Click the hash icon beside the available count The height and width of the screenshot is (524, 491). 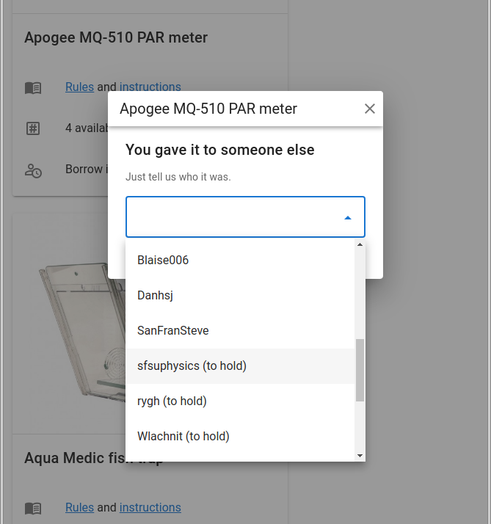[33, 128]
